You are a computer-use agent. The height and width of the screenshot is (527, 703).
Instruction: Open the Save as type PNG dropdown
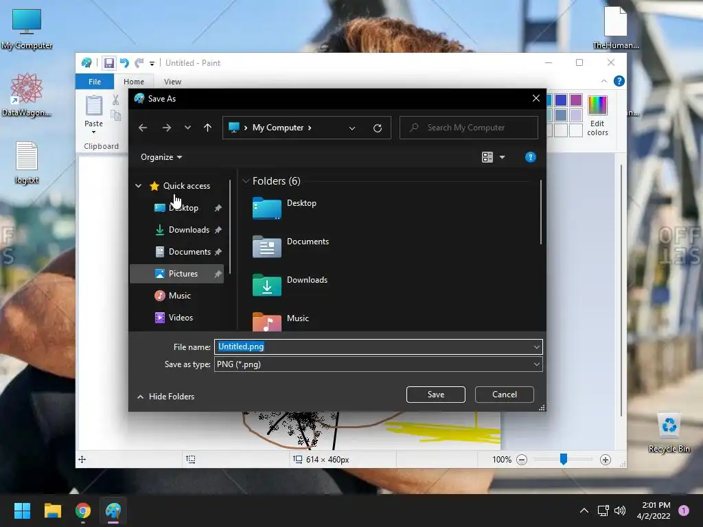click(x=378, y=364)
